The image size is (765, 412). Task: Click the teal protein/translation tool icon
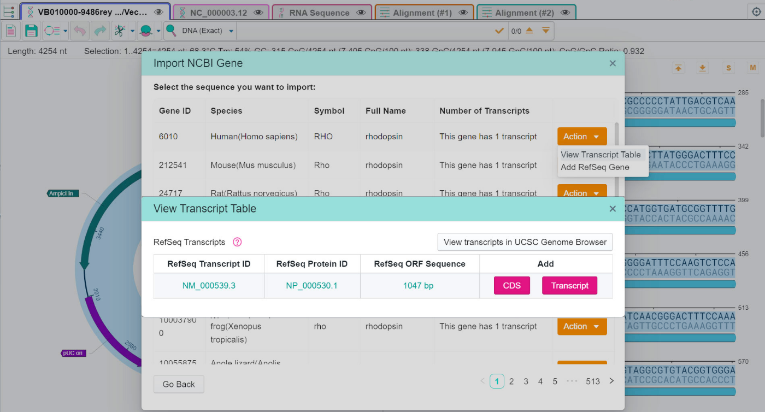[146, 31]
